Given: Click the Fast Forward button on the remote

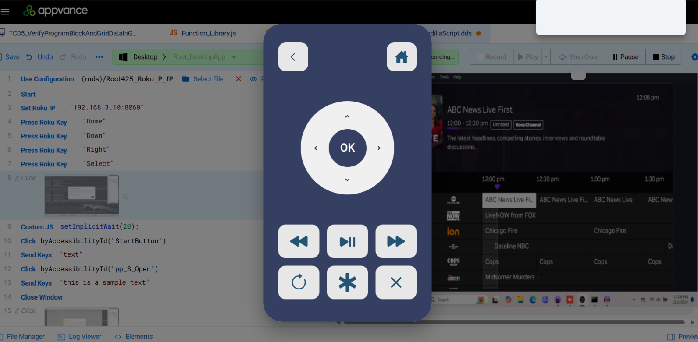Looking at the screenshot, I should (396, 241).
